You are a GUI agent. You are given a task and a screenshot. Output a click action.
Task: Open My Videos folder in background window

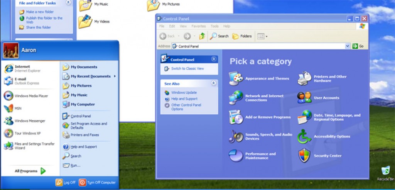(x=94, y=22)
